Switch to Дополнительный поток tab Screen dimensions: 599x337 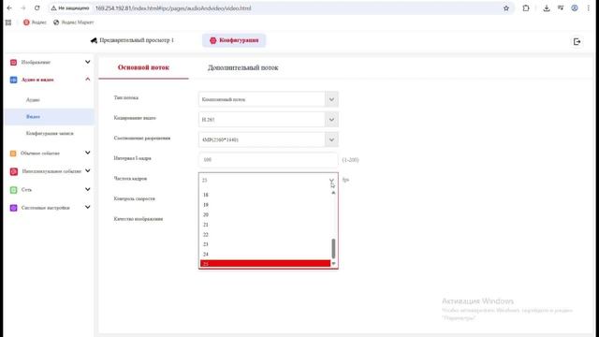[243, 68]
